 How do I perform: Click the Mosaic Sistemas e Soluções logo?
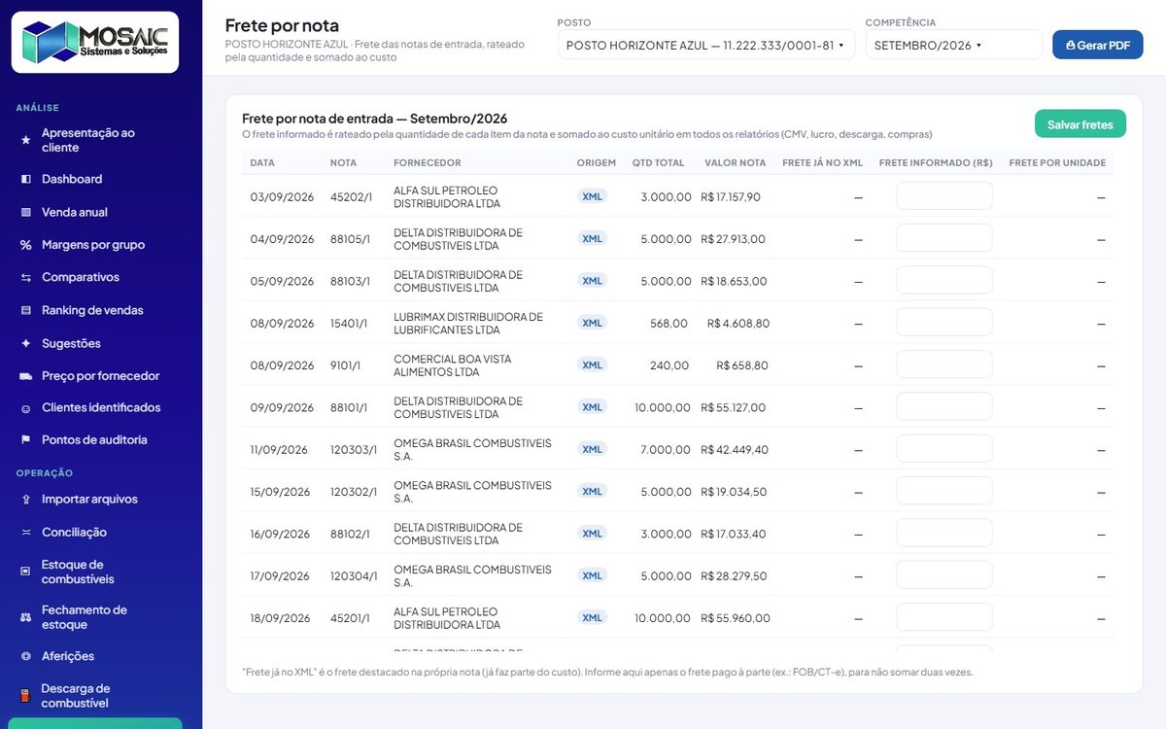point(95,42)
